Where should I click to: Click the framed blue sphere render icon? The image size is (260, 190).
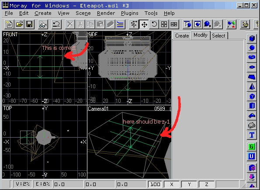(x=198, y=24)
